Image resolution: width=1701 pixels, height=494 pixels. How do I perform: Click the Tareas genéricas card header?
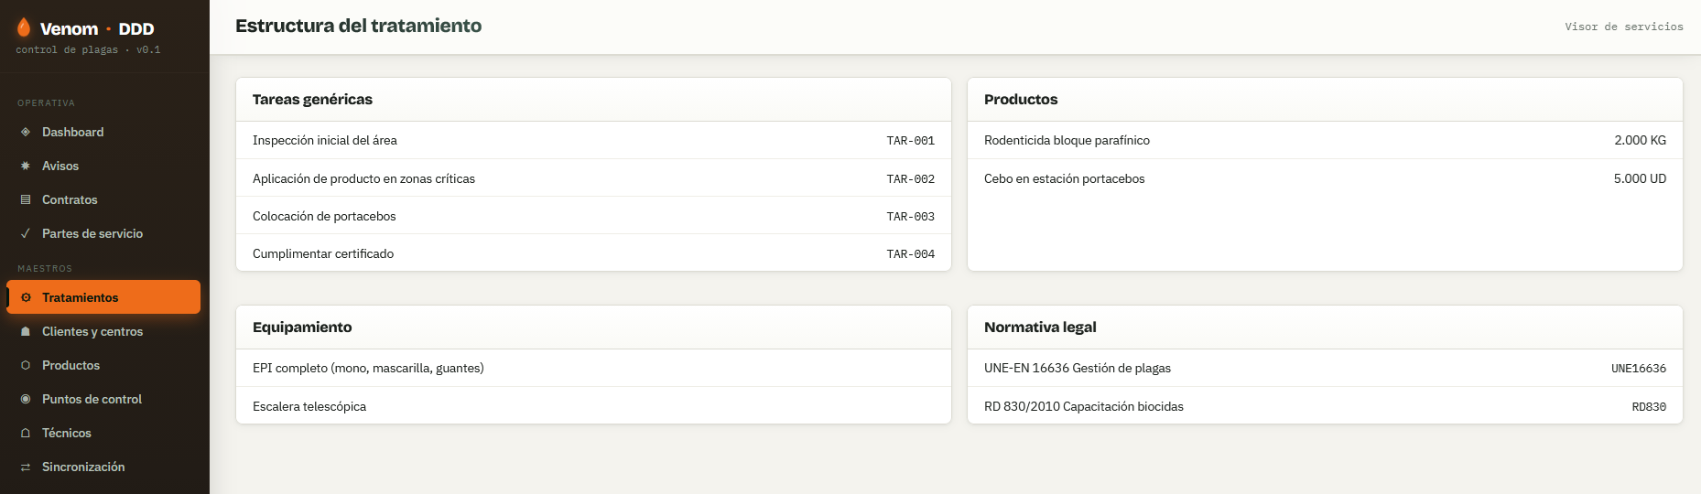(x=593, y=100)
